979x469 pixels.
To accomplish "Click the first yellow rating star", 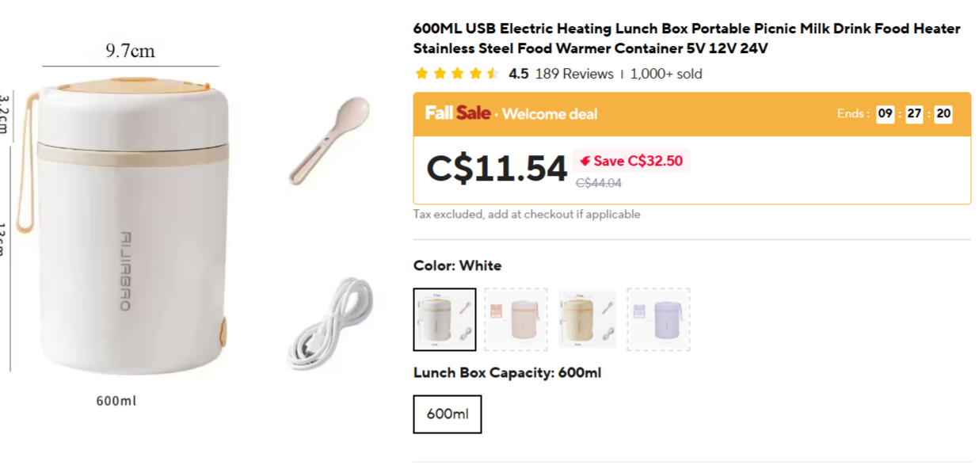I will click(x=421, y=74).
